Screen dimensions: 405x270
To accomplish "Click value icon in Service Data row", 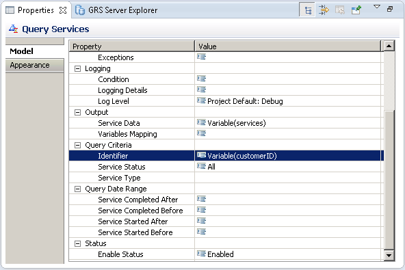I will pos(201,122).
